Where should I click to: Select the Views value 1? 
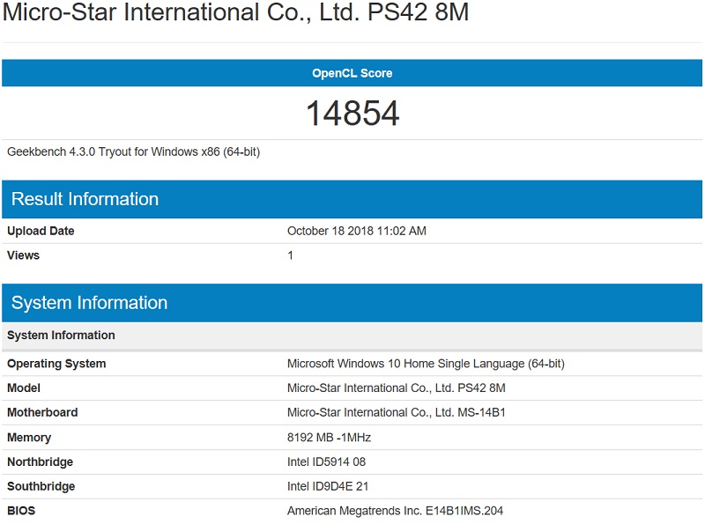pyautogui.click(x=291, y=255)
